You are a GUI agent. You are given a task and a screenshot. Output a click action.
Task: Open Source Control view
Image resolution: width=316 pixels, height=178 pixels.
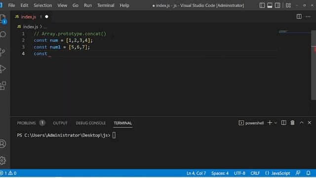(x=2, y=52)
